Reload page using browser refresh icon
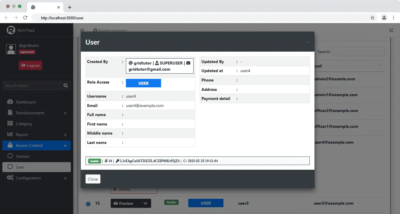 pyautogui.click(x=25, y=18)
